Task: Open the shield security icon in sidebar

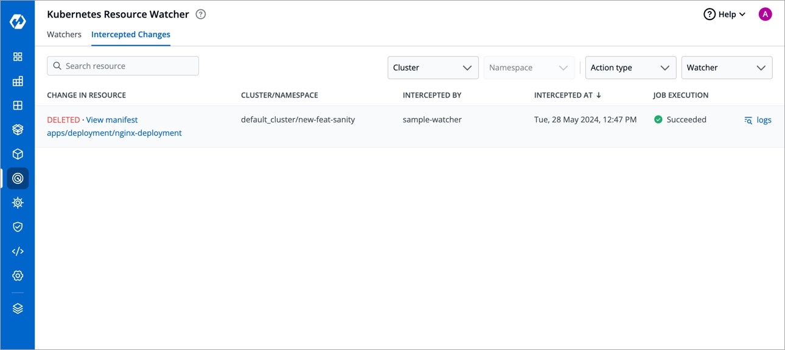Action: pos(18,227)
